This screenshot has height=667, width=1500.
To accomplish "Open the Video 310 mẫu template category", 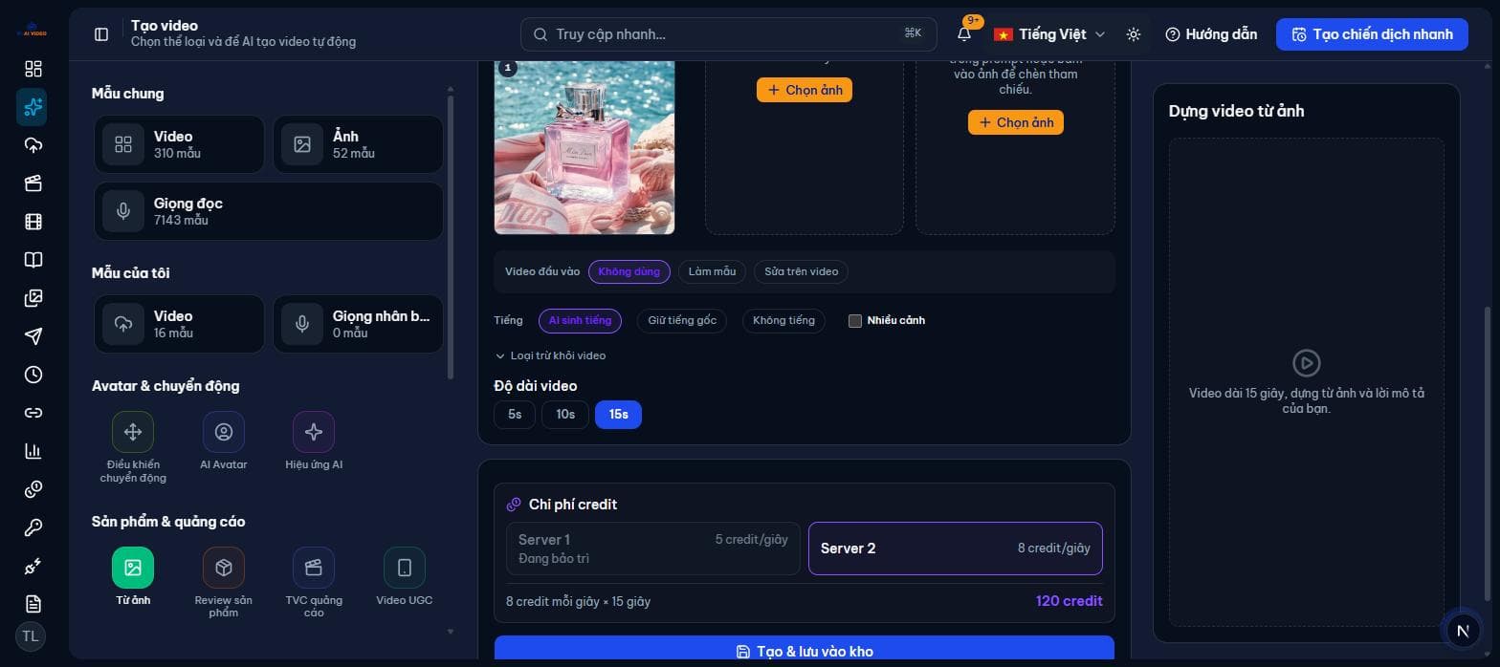I will tap(179, 144).
